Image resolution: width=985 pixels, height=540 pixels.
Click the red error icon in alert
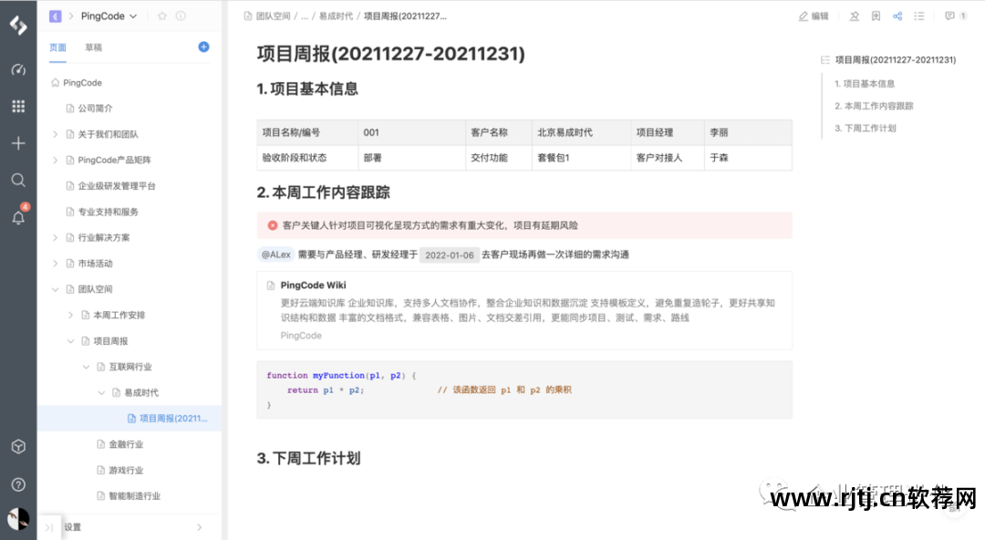tap(273, 225)
